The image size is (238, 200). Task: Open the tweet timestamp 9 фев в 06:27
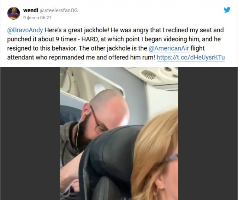click(x=37, y=18)
